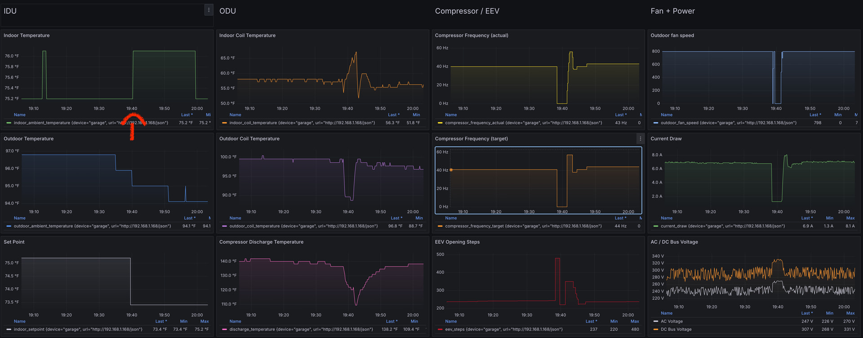This screenshot has height=338, width=863.
Task: Click the pink discharge_temperature legend color marker
Action: click(224, 329)
